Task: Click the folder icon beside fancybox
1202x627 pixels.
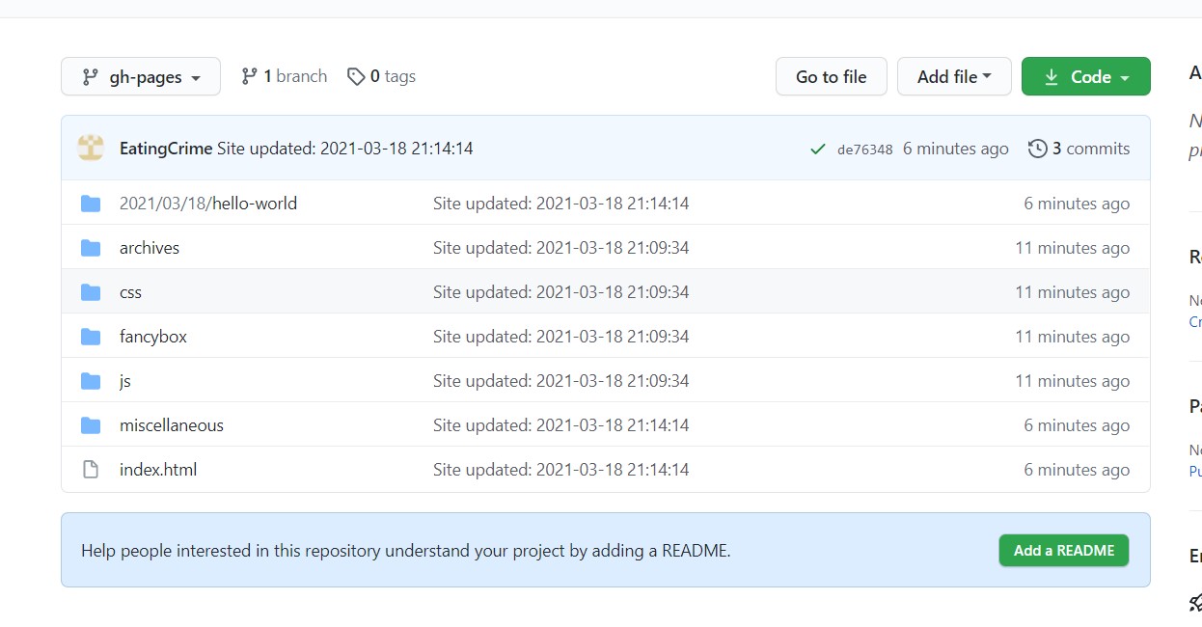Action: coord(91,337)
